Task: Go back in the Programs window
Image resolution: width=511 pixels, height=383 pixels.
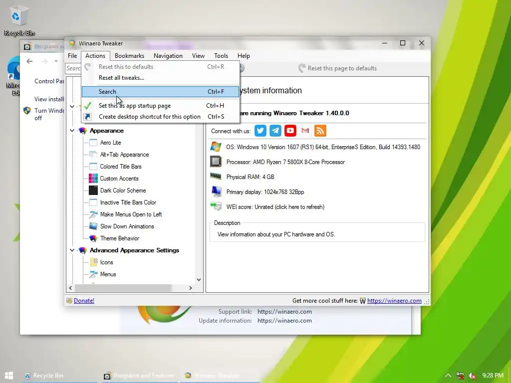Action: click(x=29, y=61)
